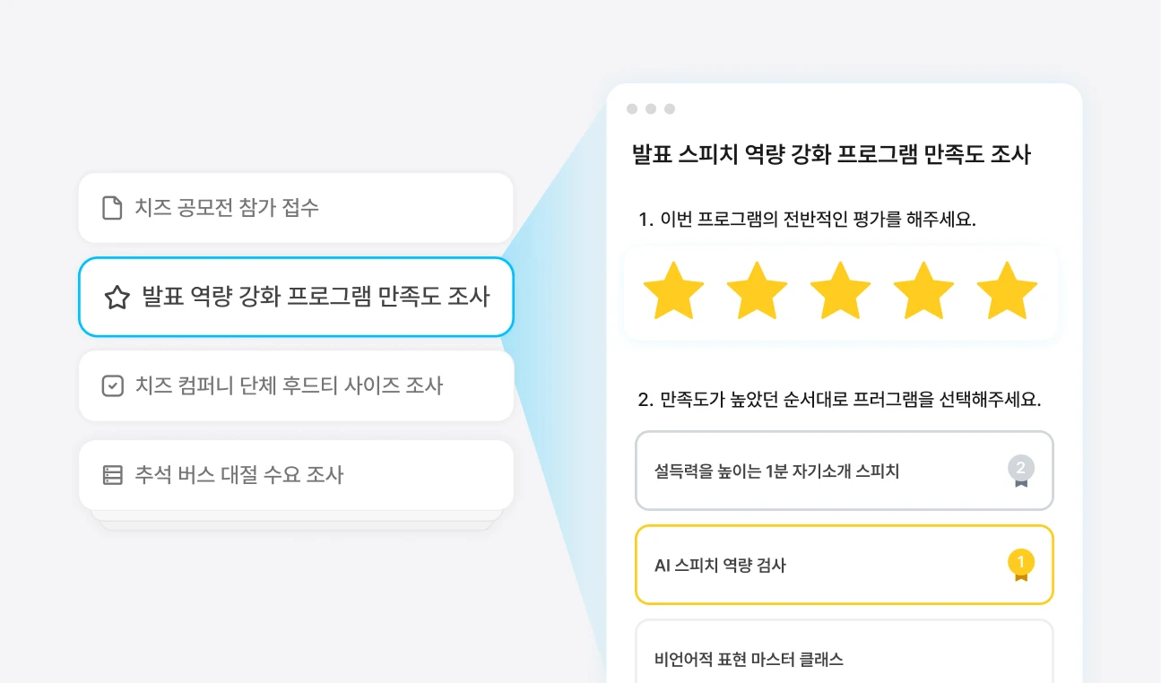Click the leftmost window dot in the panel header
The width and height of the screenshot is (1161, 683).
pyautogui.click(x=632, y=108)
